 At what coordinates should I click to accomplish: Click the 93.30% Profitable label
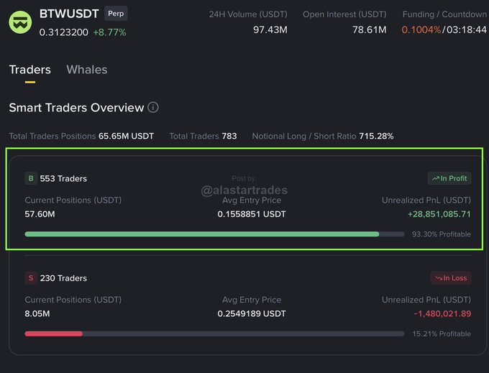coord(442,234)
